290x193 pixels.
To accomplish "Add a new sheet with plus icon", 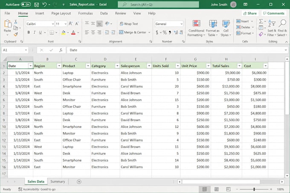I will coord(79,182).
